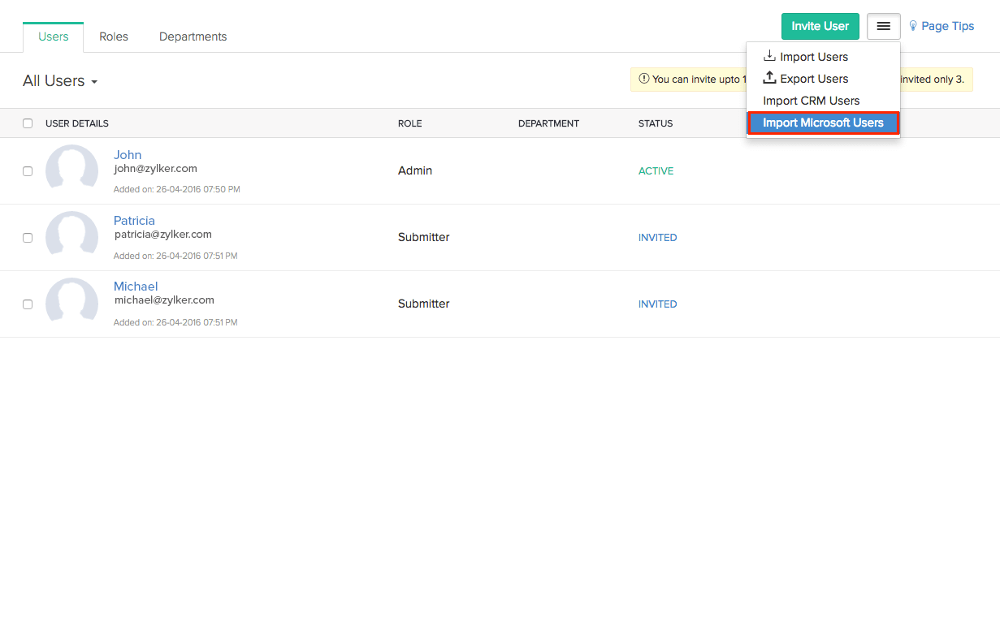This screenshot has width=1000, height=638.
Task: Open the hamburger menu icon
Action: tap(883, 26)
